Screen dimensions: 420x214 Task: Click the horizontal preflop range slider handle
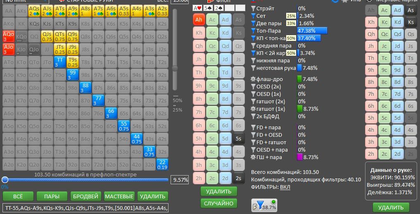click(x=5, y=180)
